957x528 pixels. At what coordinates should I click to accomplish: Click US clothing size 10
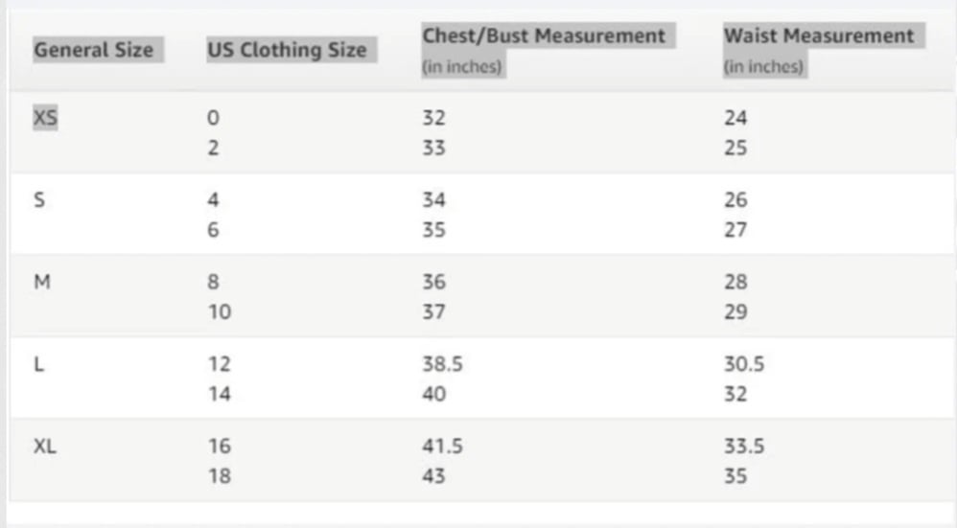point(220,311)
